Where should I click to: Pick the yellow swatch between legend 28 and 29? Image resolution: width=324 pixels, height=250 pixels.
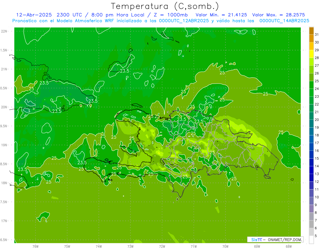pos(311,54)
